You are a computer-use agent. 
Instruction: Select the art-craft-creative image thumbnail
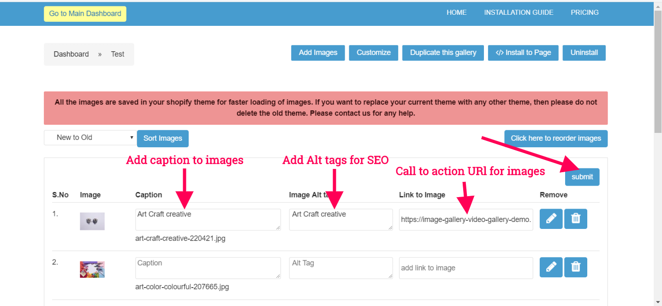(92, 221)
